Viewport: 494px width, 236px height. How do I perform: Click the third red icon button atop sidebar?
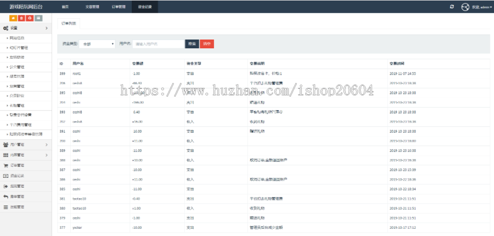click(30, 18)
